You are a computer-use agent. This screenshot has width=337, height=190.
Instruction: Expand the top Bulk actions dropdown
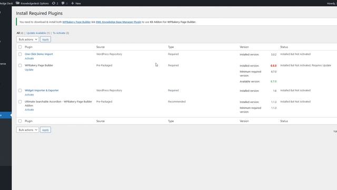[x=27, y=40]
